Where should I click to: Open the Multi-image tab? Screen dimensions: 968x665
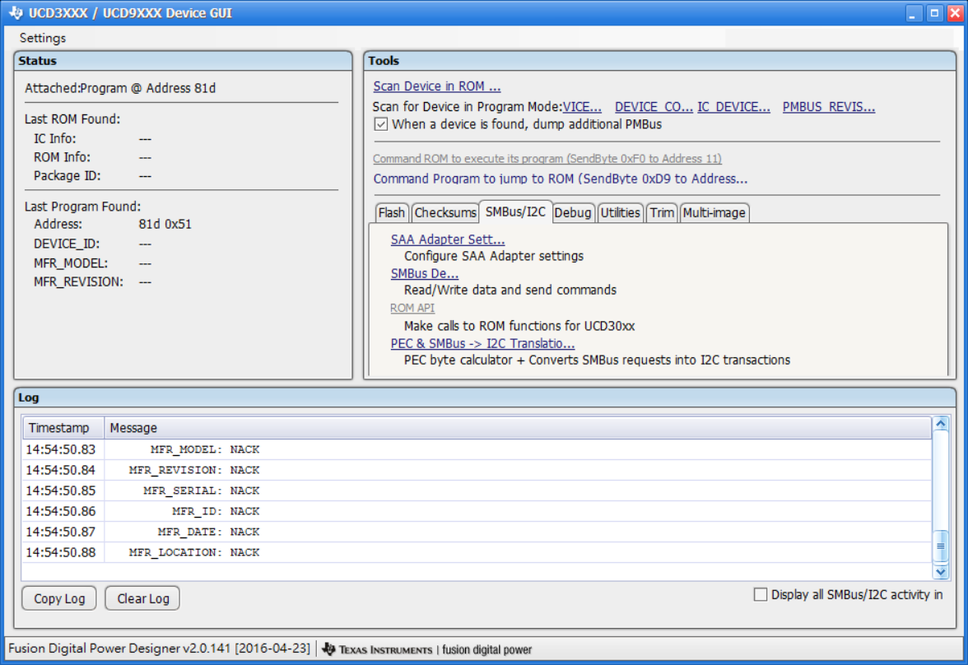click(714, 212)
